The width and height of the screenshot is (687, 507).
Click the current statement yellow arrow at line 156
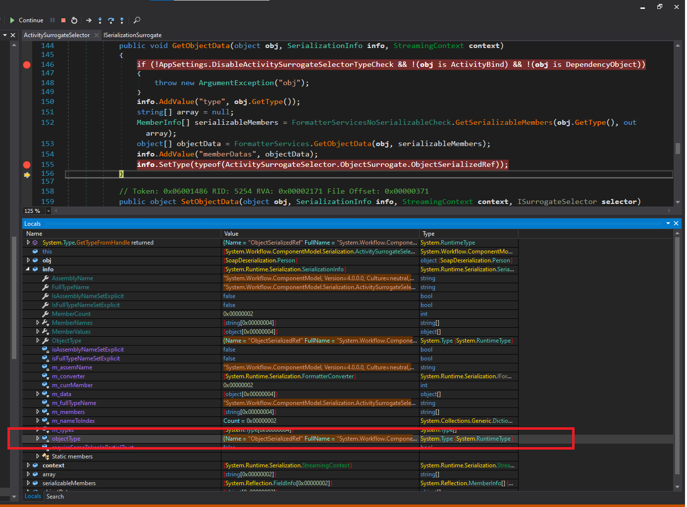tap(27, 175)
